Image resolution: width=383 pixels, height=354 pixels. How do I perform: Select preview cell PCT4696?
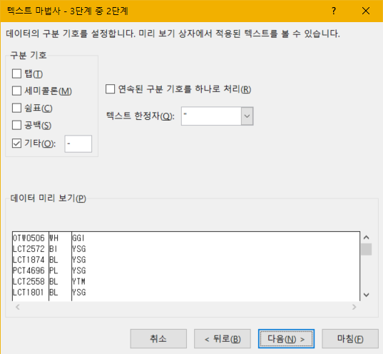click(x=29, y=270)
